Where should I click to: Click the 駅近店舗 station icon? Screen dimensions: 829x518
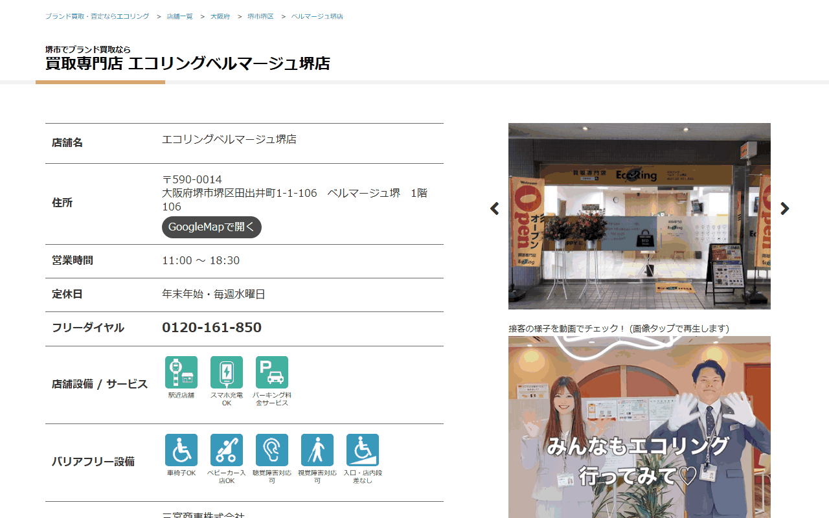coord(181,372)
